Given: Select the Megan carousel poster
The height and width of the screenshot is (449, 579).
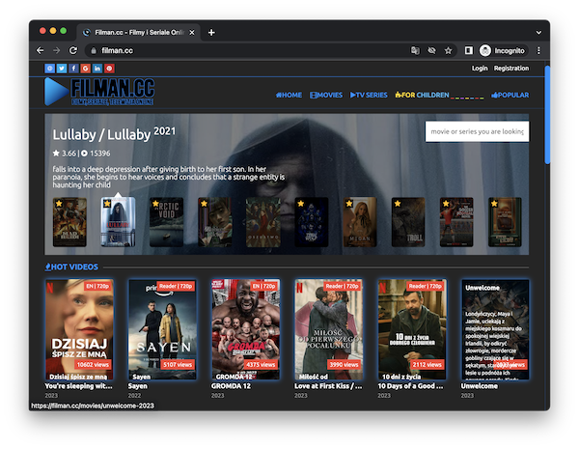Looking at the screenshot, I should click(x=360, y=222).
